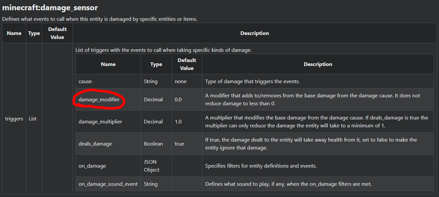
Task: Click the outer triggers name cell
Action: (14, 118)
